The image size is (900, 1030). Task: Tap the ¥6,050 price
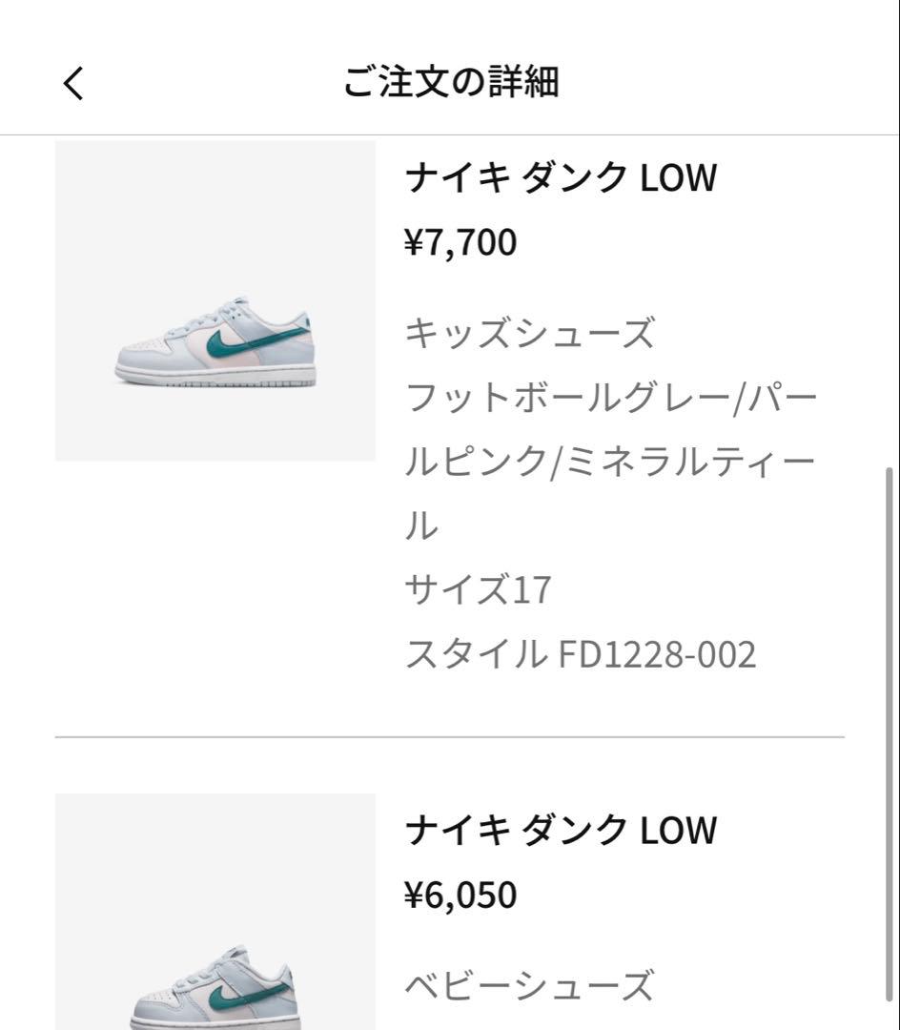[x=460, y=896]
